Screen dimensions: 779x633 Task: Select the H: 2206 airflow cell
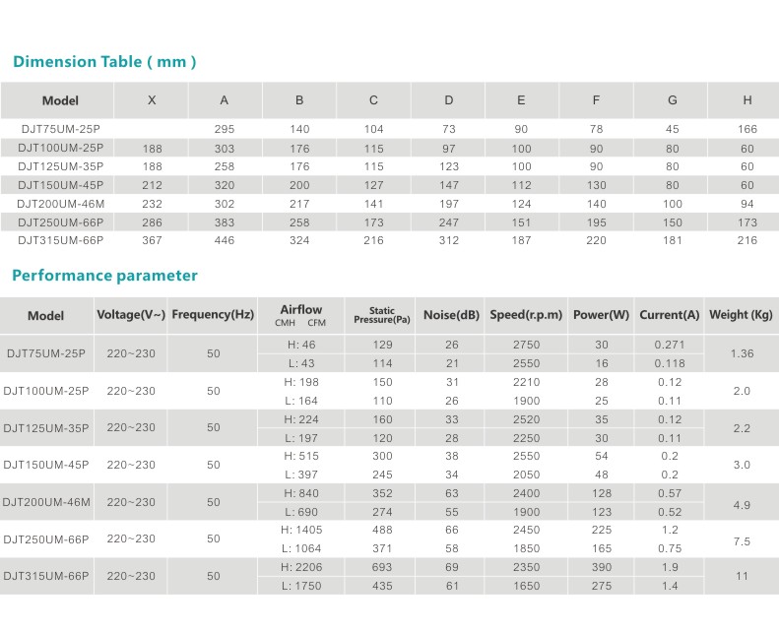pos(300,568)
